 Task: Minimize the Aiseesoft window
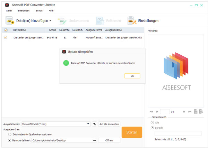pyautogui.click(x=191, y=5)
